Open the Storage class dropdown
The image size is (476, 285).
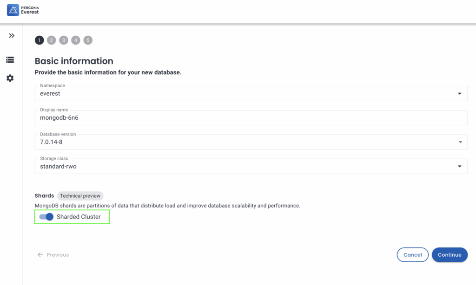[x=251, y=166]
